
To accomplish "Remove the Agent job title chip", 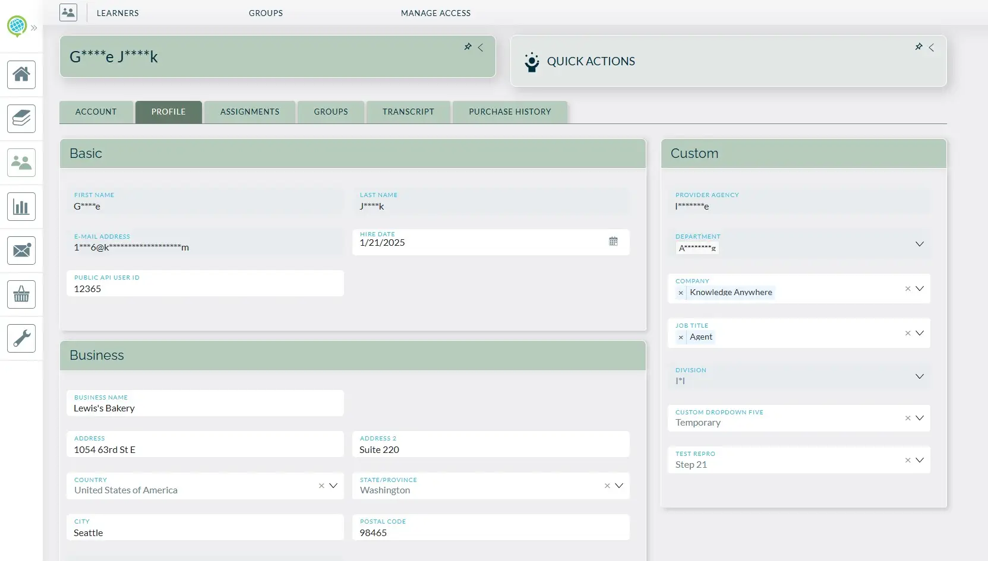I will tap(681, 337).
